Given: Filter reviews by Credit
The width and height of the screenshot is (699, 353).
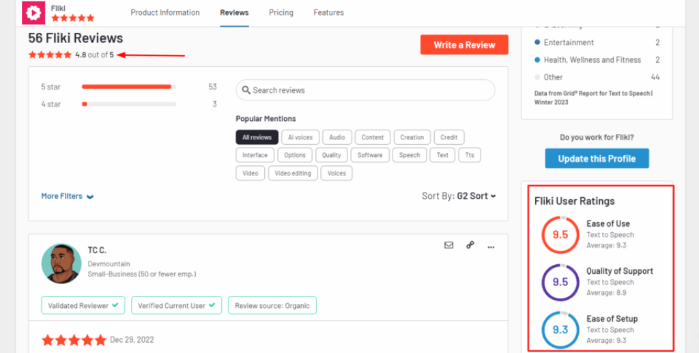Looking at the screenshot, I should point(449,137).
